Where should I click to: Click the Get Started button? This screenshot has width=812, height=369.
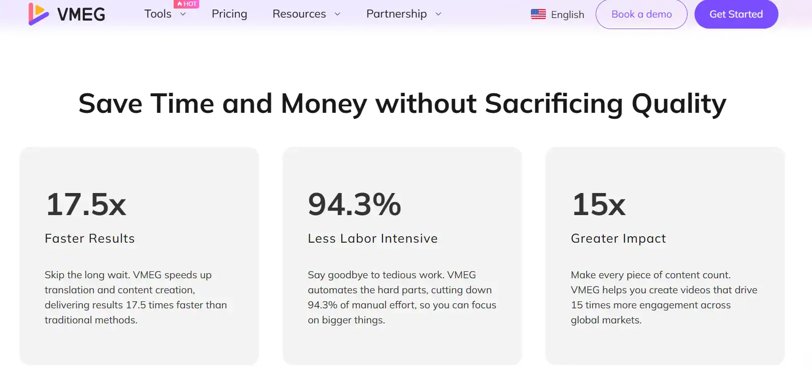736,14
